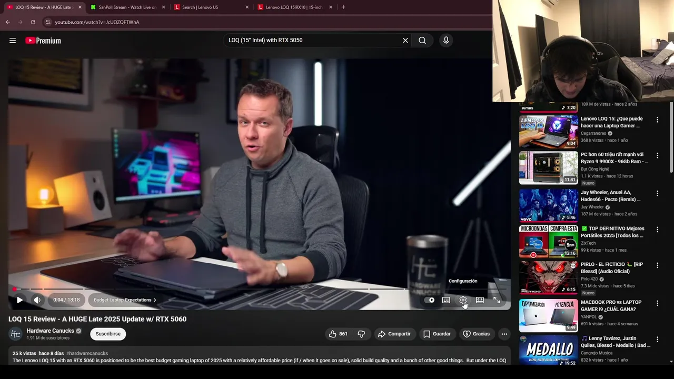Open player settings gear
This screenshot has width=674, height=379.
pyautogui.click(x=463, y=300)
